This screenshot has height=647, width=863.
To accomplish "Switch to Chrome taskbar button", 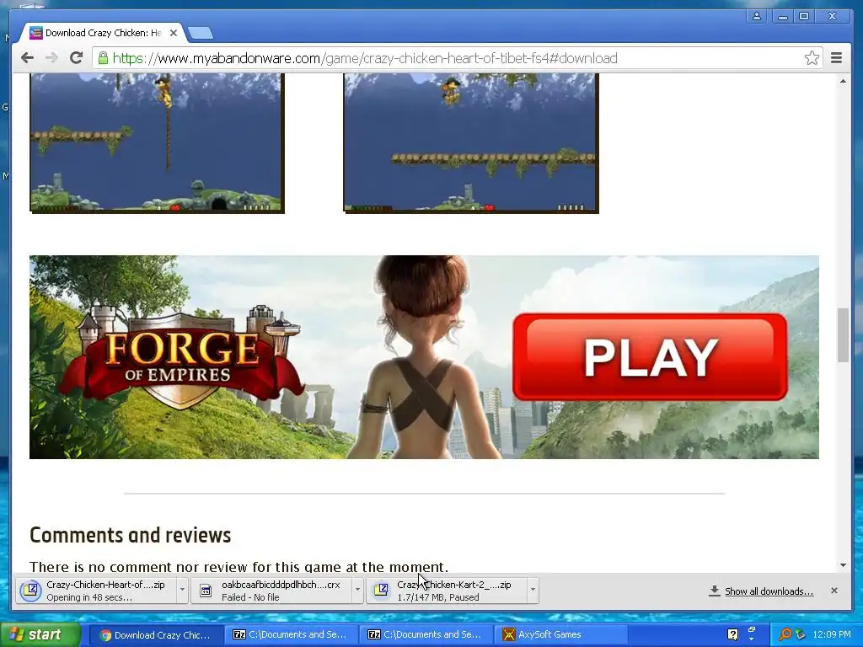I will 156,635.
